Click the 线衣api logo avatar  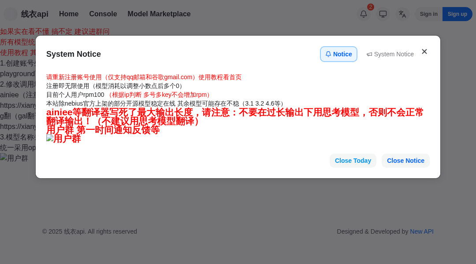11,14
